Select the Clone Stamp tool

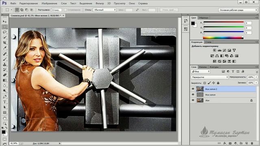(4, 64)
